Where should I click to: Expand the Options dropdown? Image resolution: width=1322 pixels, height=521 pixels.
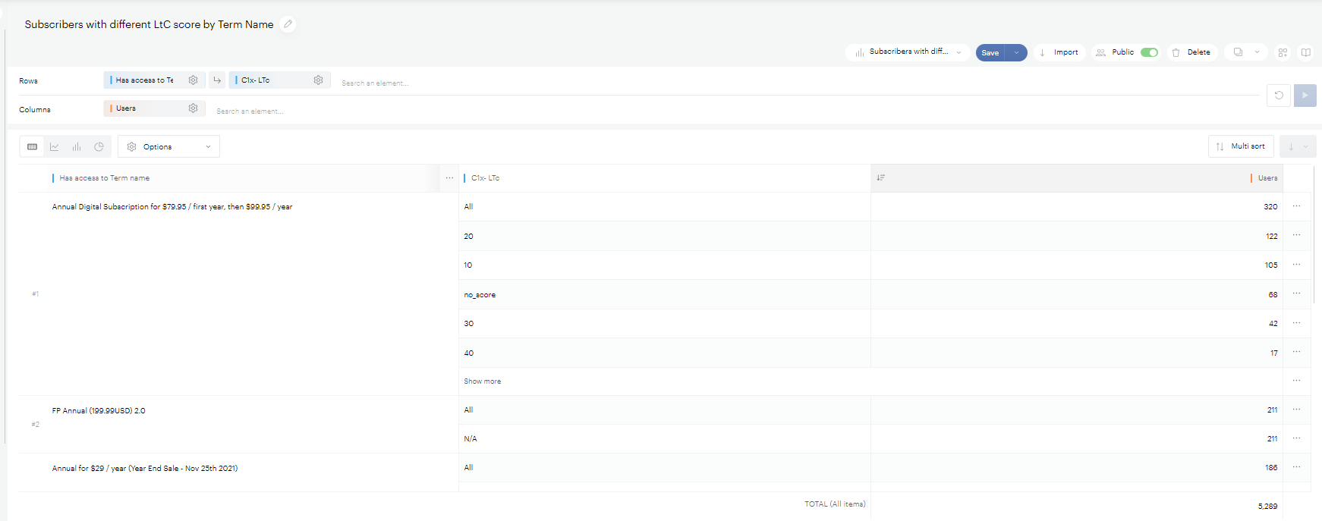168,147
